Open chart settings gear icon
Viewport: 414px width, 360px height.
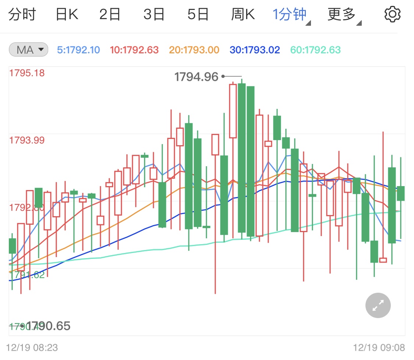tap(392, 14)
